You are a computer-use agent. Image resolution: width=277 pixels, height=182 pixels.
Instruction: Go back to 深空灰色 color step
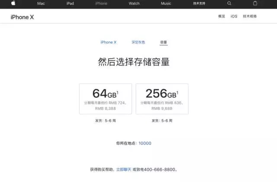138,42
